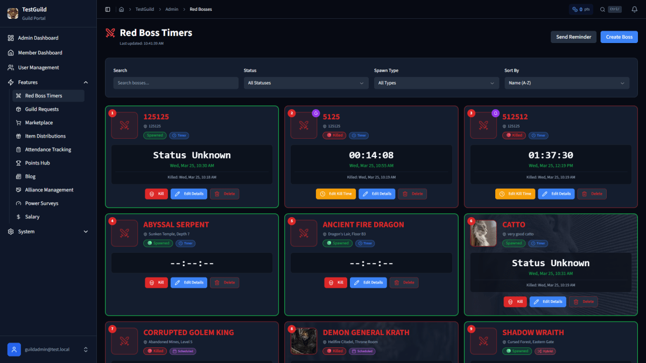Click the Send Reminder button
This screenshot has width=646, height=363.
pos(573,37)
